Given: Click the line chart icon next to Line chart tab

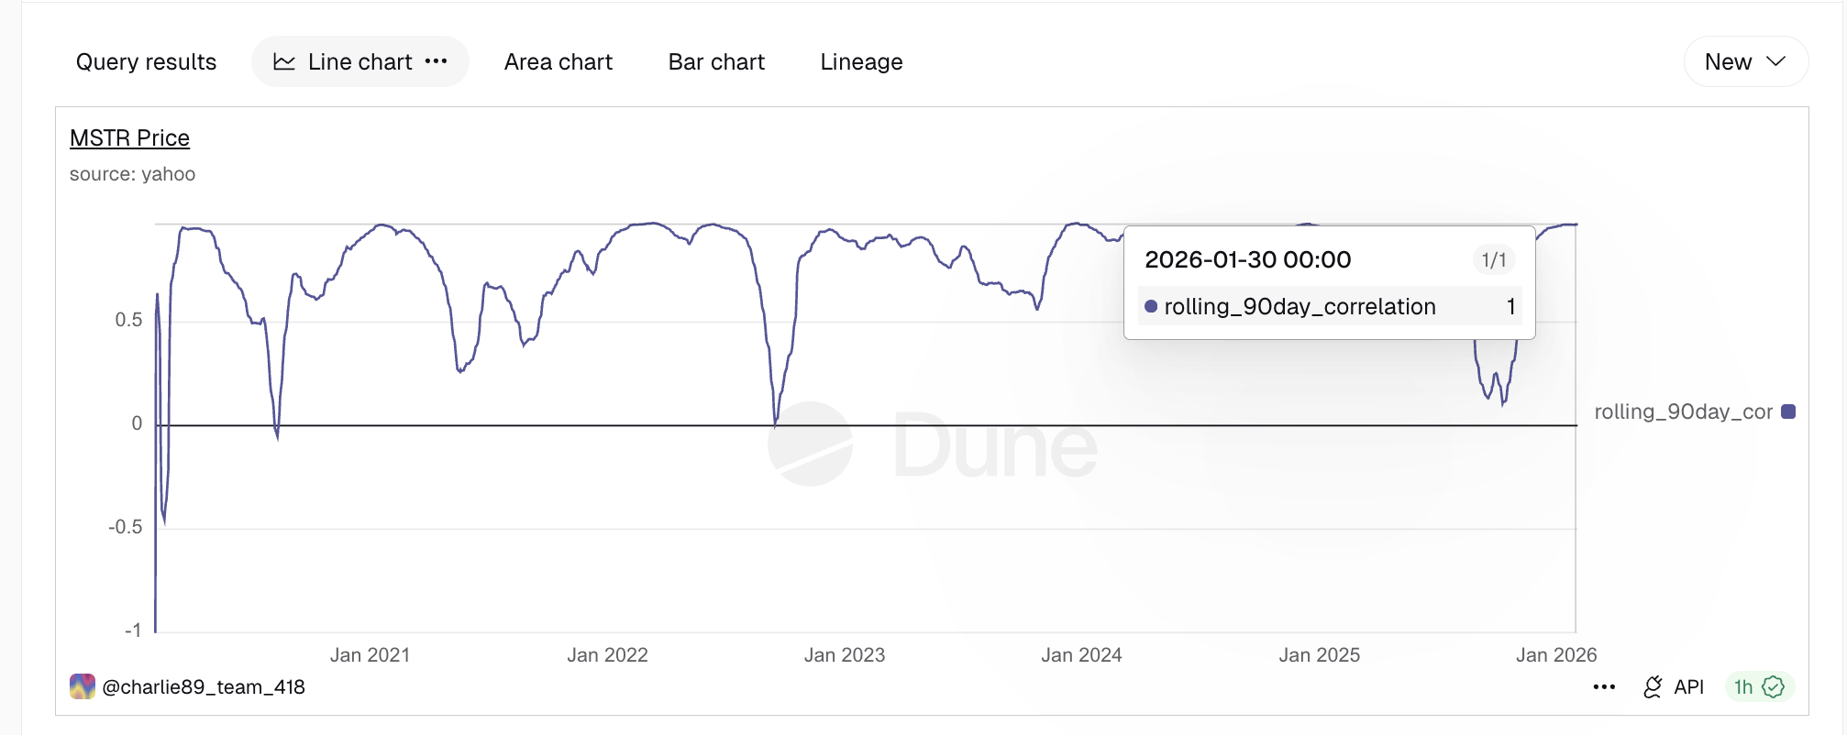Looking at the screenshot, I should (284, 60).
